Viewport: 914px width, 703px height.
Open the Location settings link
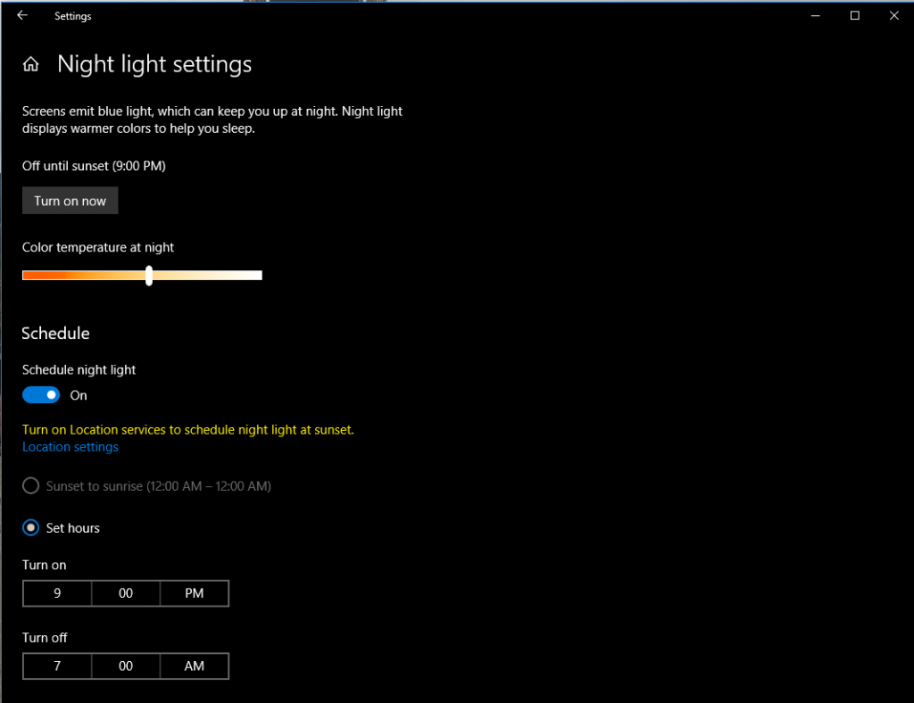[70, 446]
